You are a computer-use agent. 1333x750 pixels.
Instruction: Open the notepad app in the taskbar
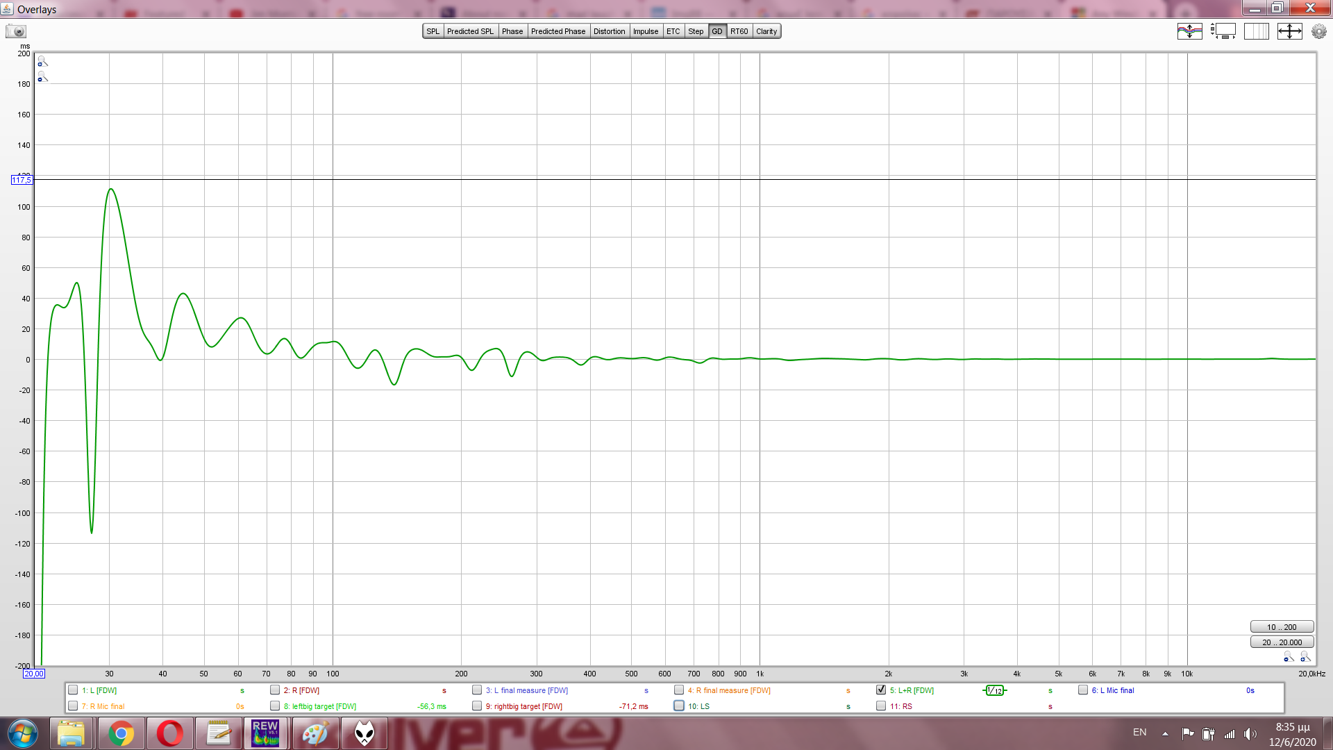218,733
